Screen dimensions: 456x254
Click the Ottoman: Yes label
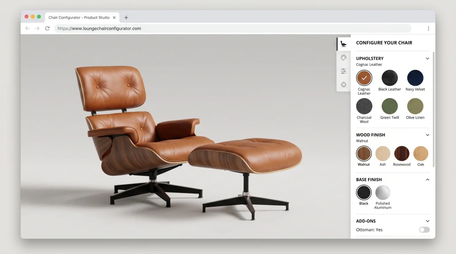(x=369, y=230)
